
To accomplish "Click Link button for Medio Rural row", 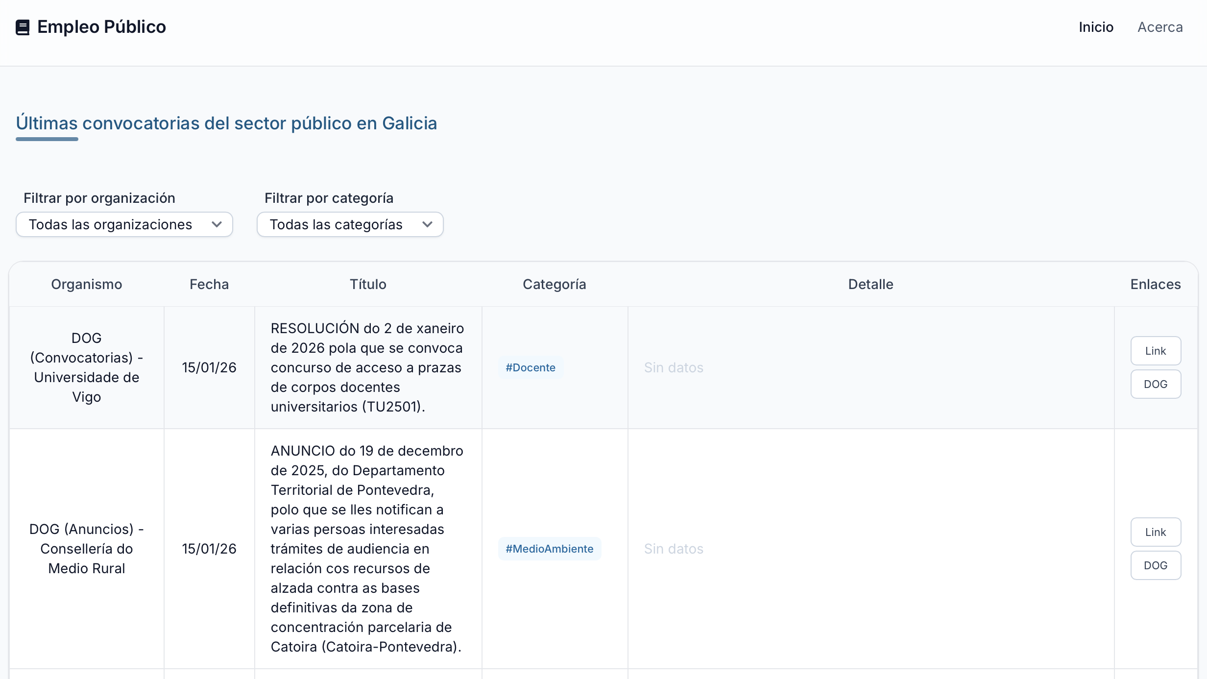I will tap(1155, 532).
